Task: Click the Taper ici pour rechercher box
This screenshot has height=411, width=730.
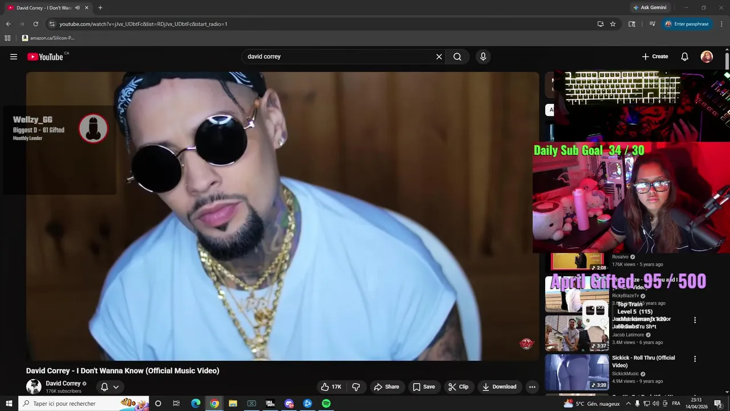Action: point(84,404)
